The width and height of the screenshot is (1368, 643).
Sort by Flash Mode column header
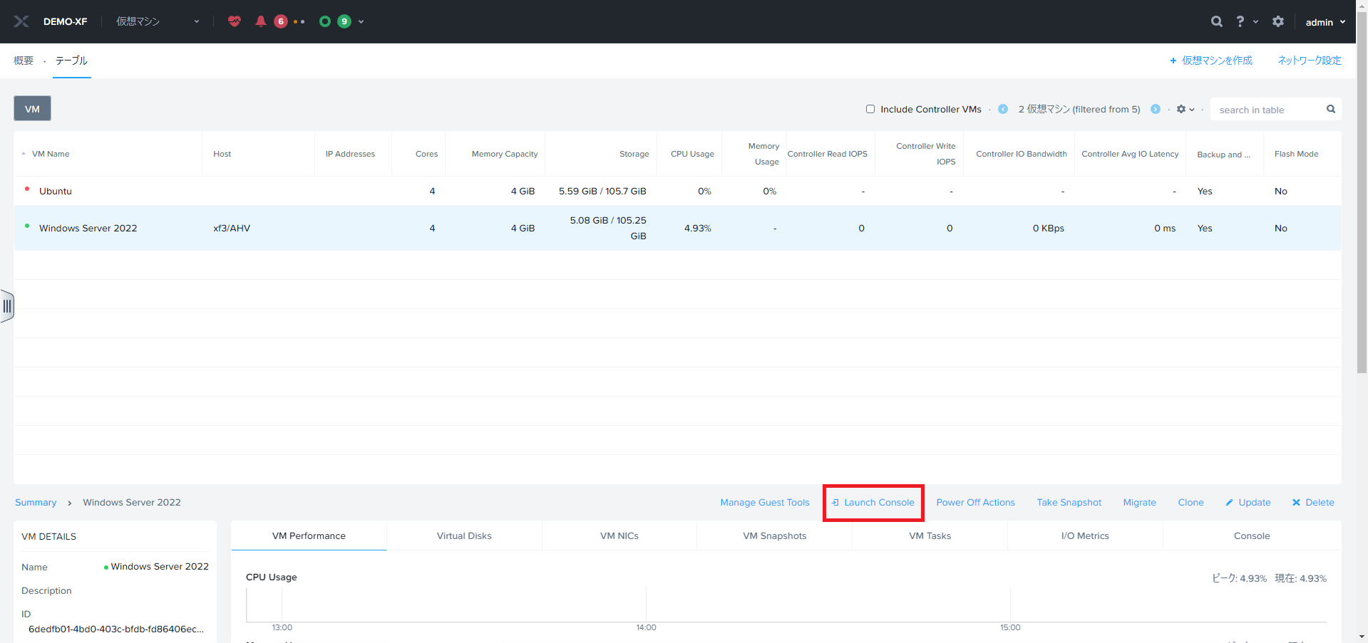tap(1296, 154)
